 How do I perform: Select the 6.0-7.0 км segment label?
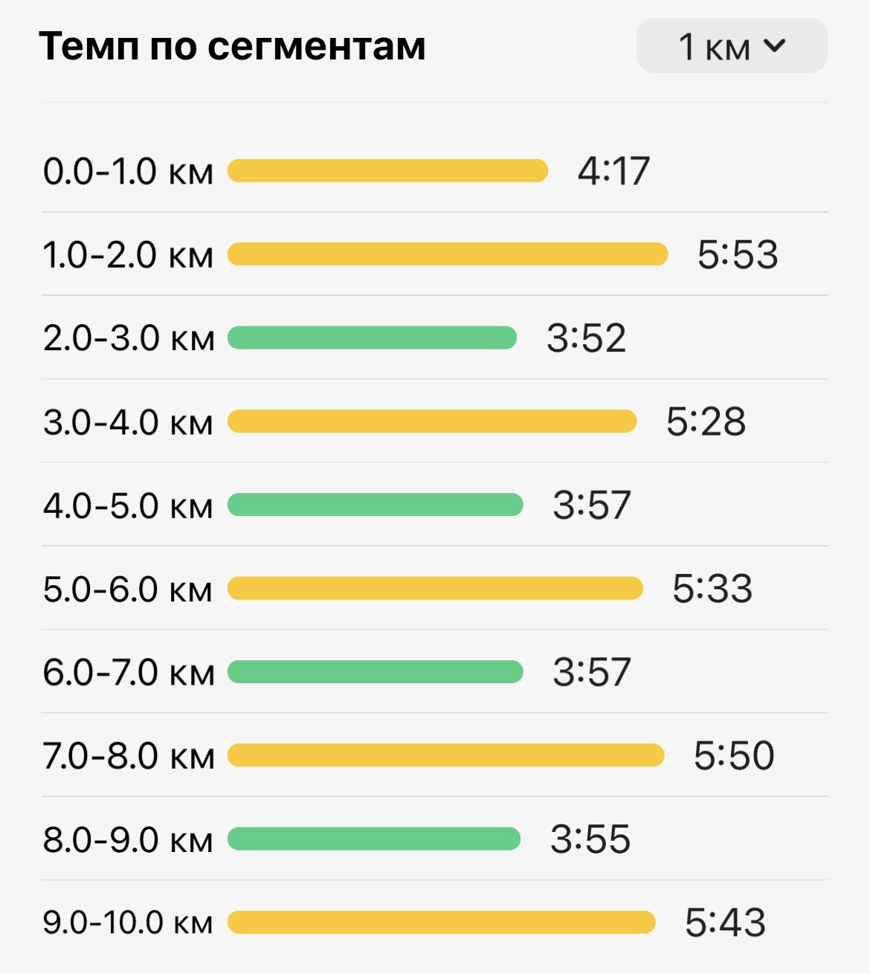point(128,673)
